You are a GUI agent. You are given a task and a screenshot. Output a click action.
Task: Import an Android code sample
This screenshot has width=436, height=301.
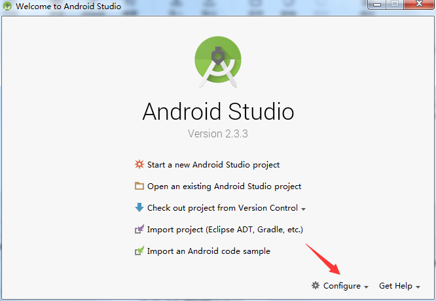click(209, 251)
